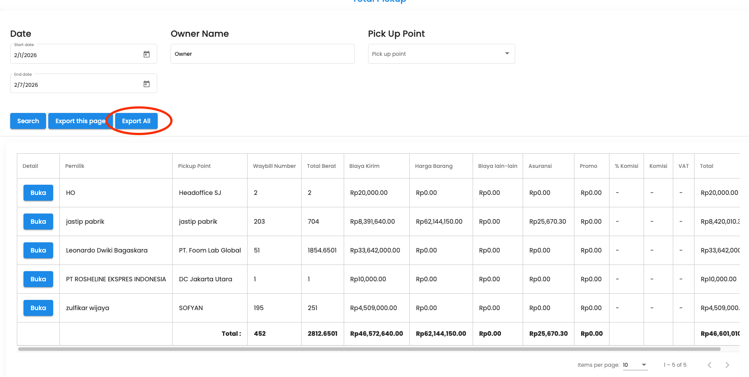Screen dimensions: 749x377
Task: Click the Biaya Kirim column header
Action: click(x=364, y=166)
